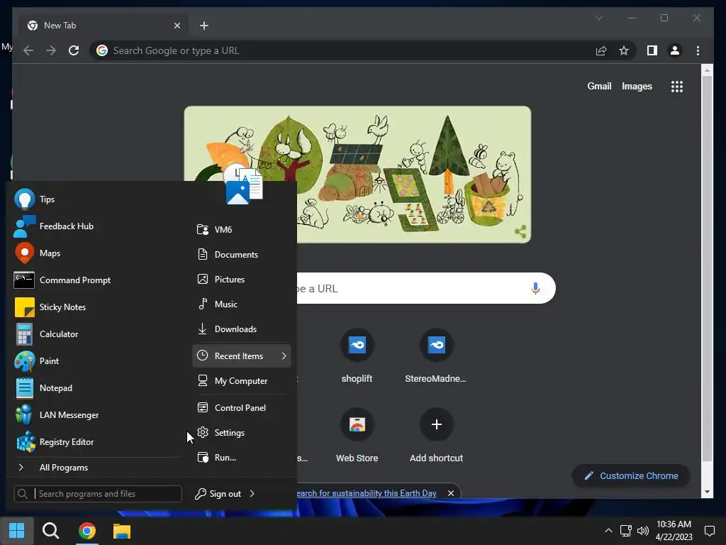Click Add shortcut tile
This screenshot has width=726, height=545.
pyautogui.click(x=436, y=436)
